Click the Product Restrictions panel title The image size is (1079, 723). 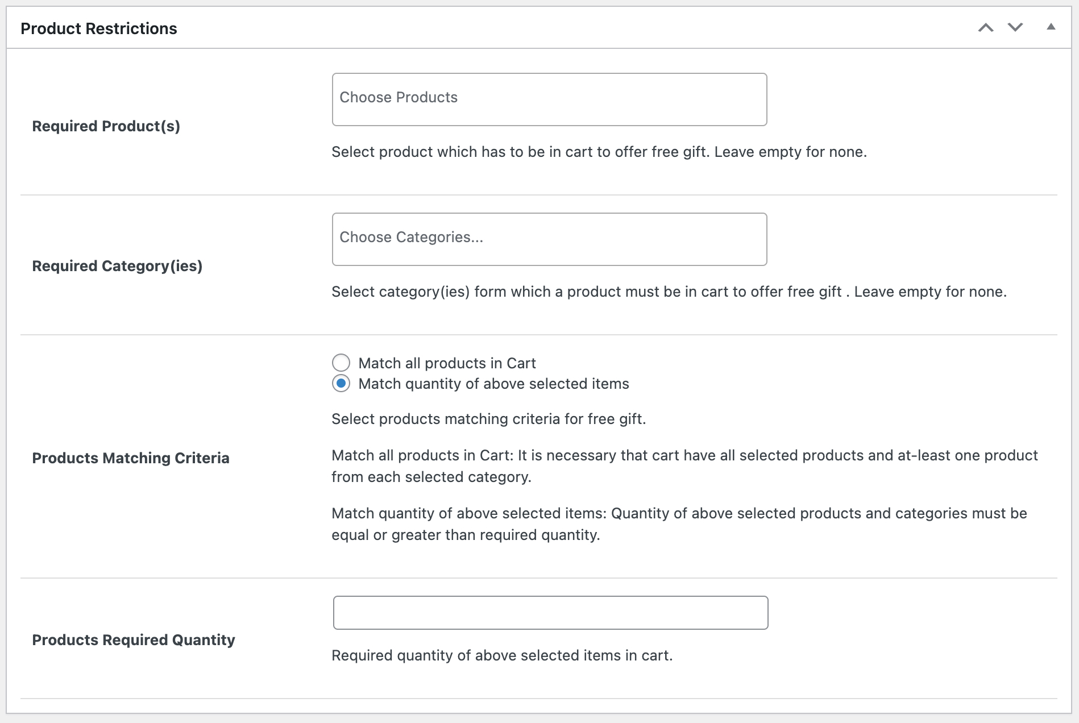coord(99,28)
